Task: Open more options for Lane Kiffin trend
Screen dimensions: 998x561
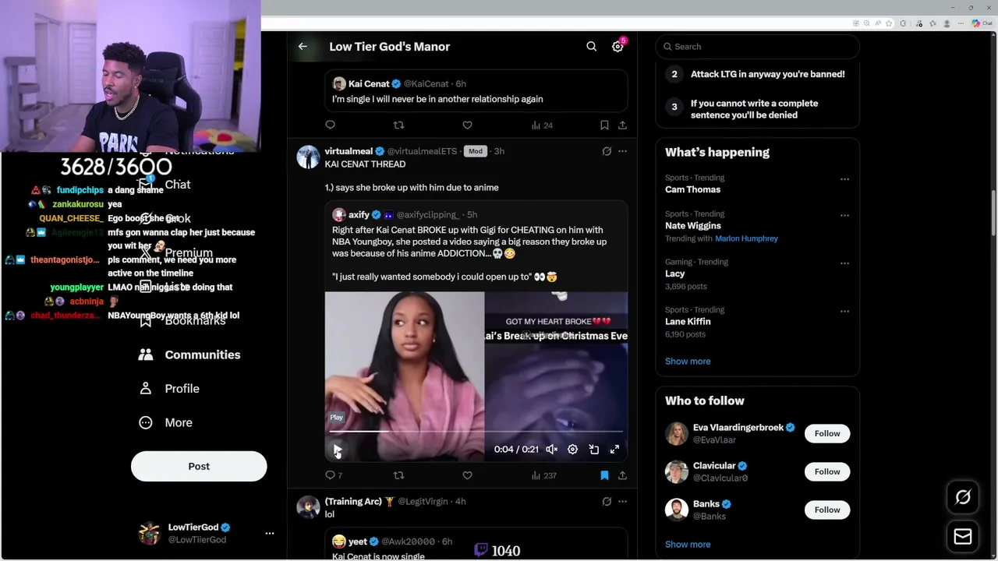Action: coord(844,311)
